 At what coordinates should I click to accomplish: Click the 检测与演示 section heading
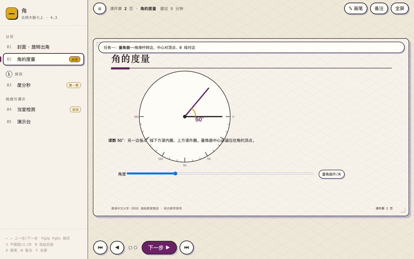point(16,99)
